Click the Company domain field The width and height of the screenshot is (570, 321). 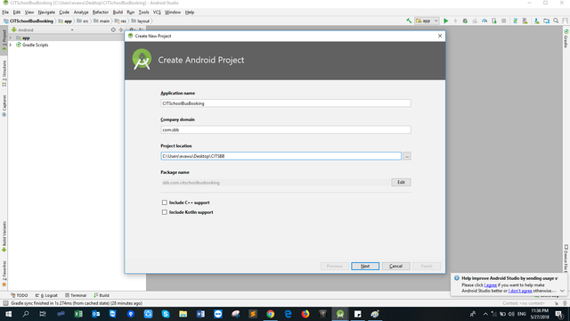click(x=286, y=129)
